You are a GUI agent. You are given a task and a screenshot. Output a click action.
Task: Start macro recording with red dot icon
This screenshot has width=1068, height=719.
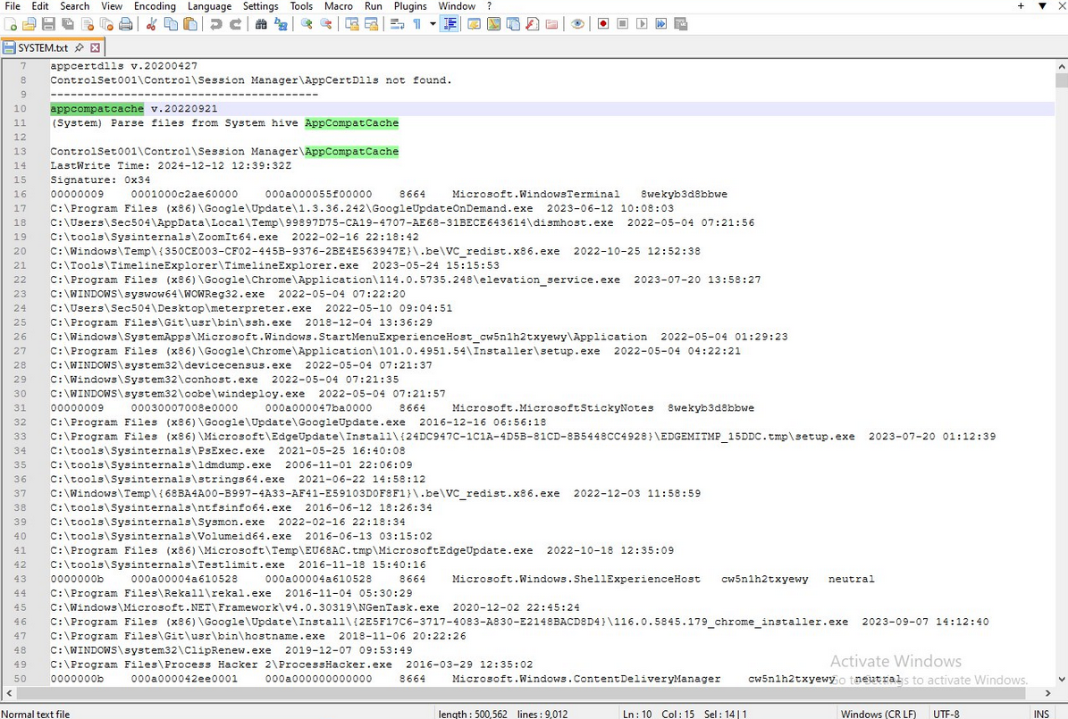603,24
